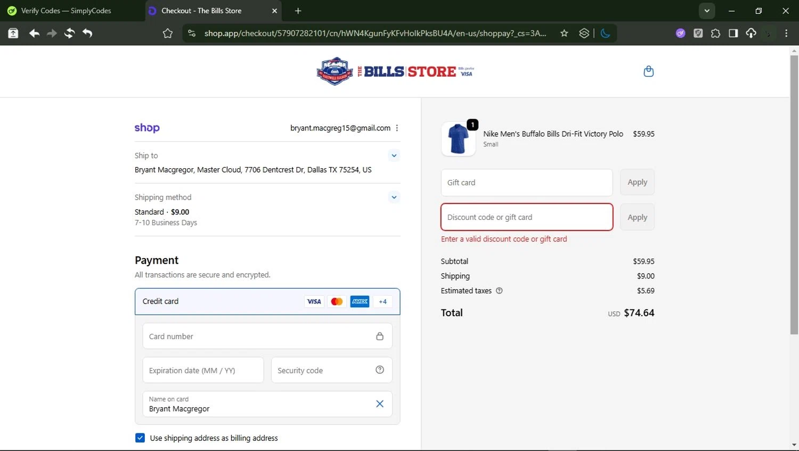Image resolution: width=799 pixels, height=451 pixels.
Task: Click the invalid discount code error message
Action: (504, 239)
